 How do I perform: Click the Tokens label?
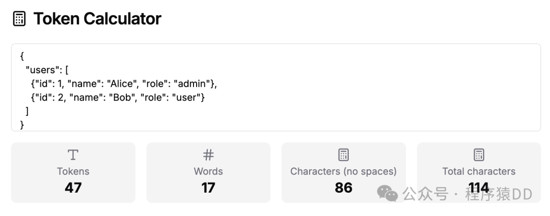[73, 171]
